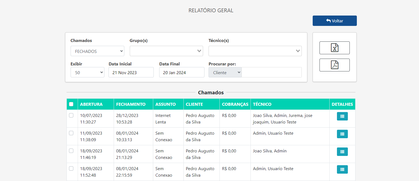Change the Exibir value from 50
Screen dimensions: 419x181
pos(87,72)
